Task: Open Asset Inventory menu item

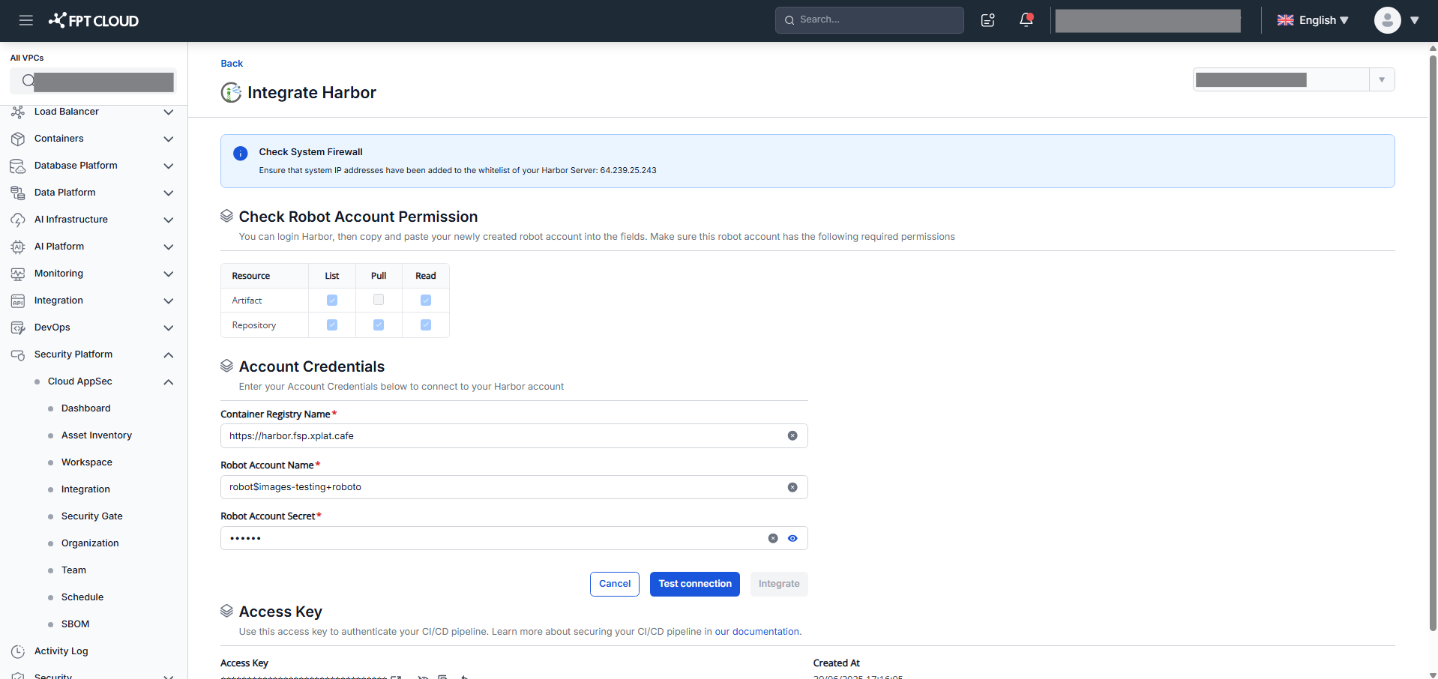Action: 97,435
